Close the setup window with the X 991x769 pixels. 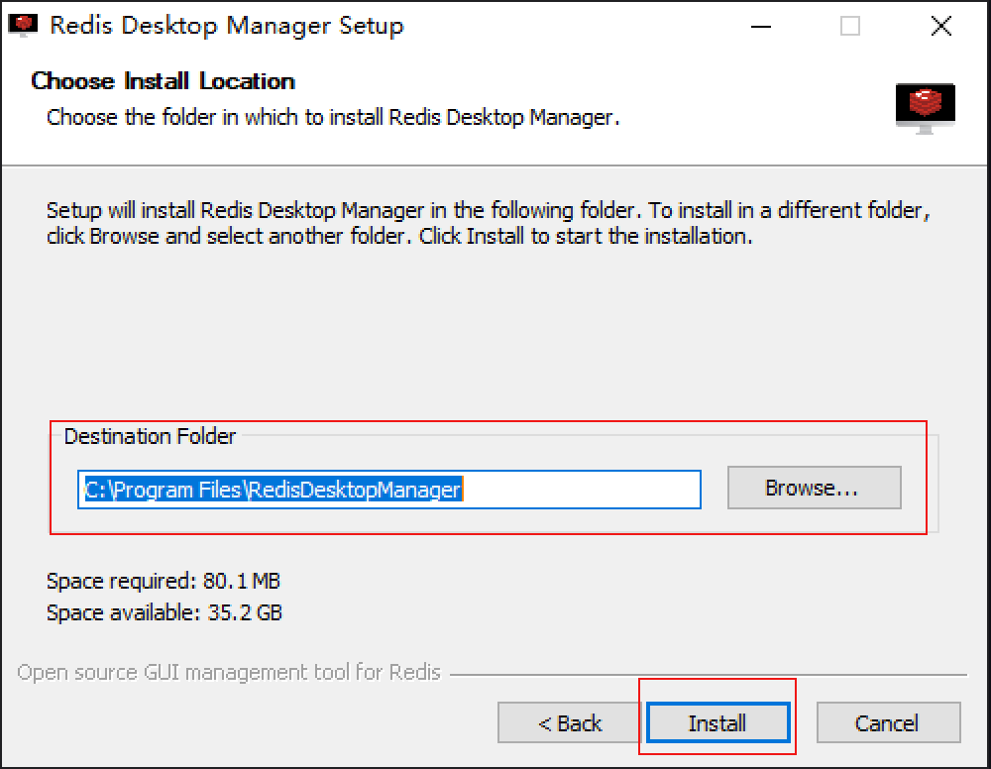[940, 26]
